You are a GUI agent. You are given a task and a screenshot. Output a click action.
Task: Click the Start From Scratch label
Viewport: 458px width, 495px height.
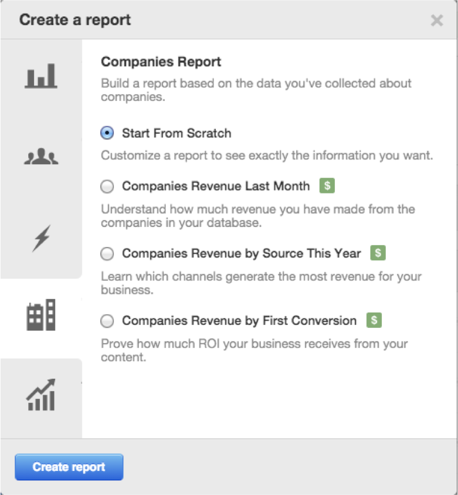[x=177, y=133]
